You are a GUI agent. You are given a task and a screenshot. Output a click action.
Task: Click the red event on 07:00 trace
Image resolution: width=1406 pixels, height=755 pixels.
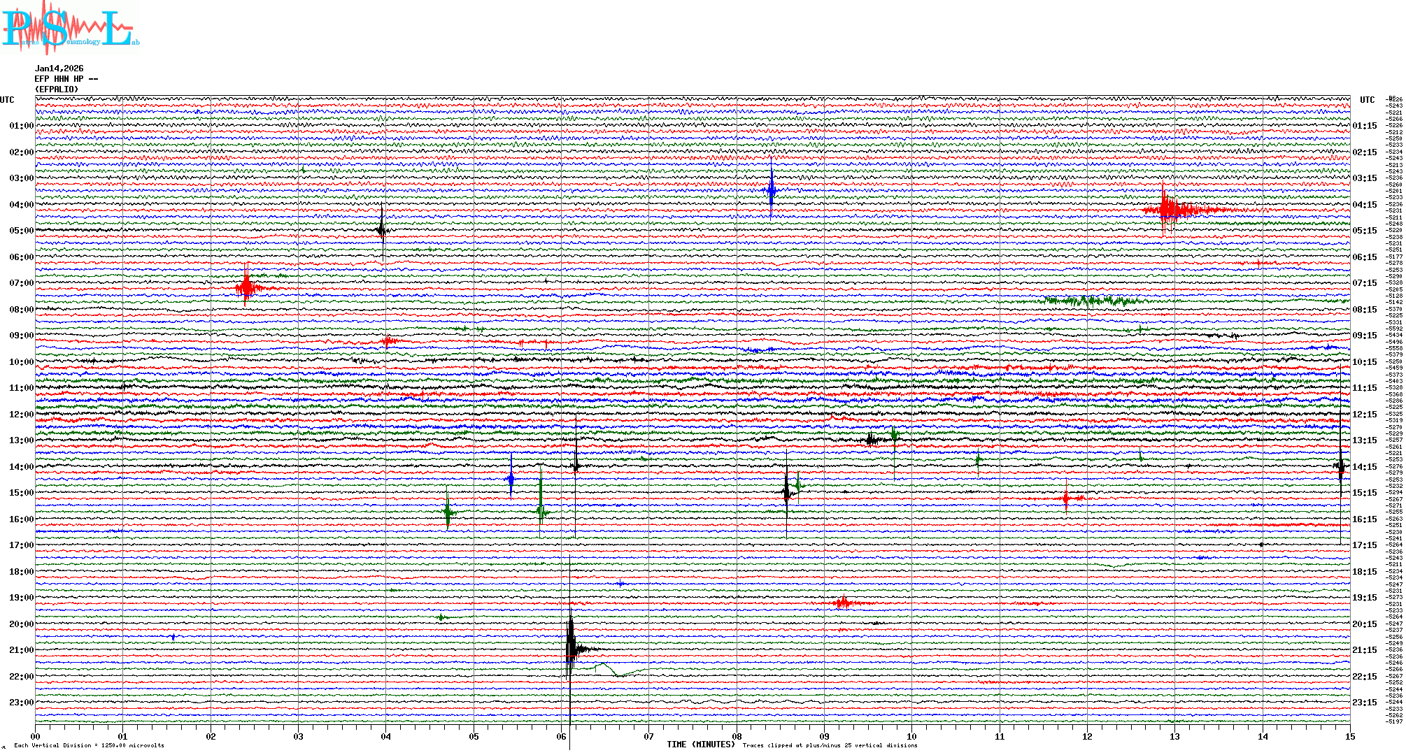click(246, 287)
